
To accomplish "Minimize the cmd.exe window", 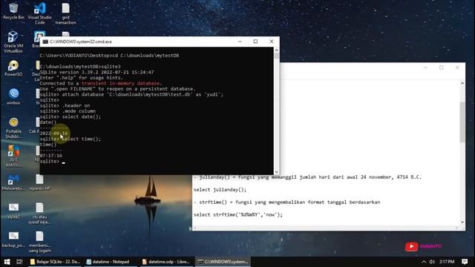I will click(240, 42).
